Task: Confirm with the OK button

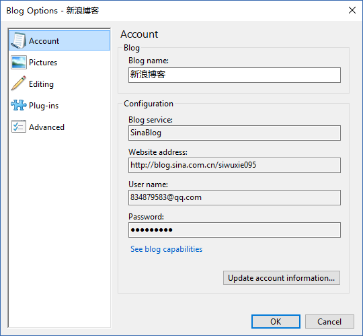Action: [x=276, y=322]
